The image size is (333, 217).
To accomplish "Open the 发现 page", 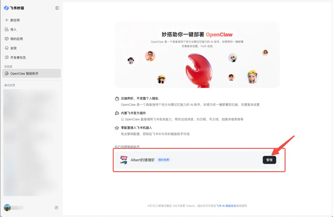I will click(x=31, y=48).
